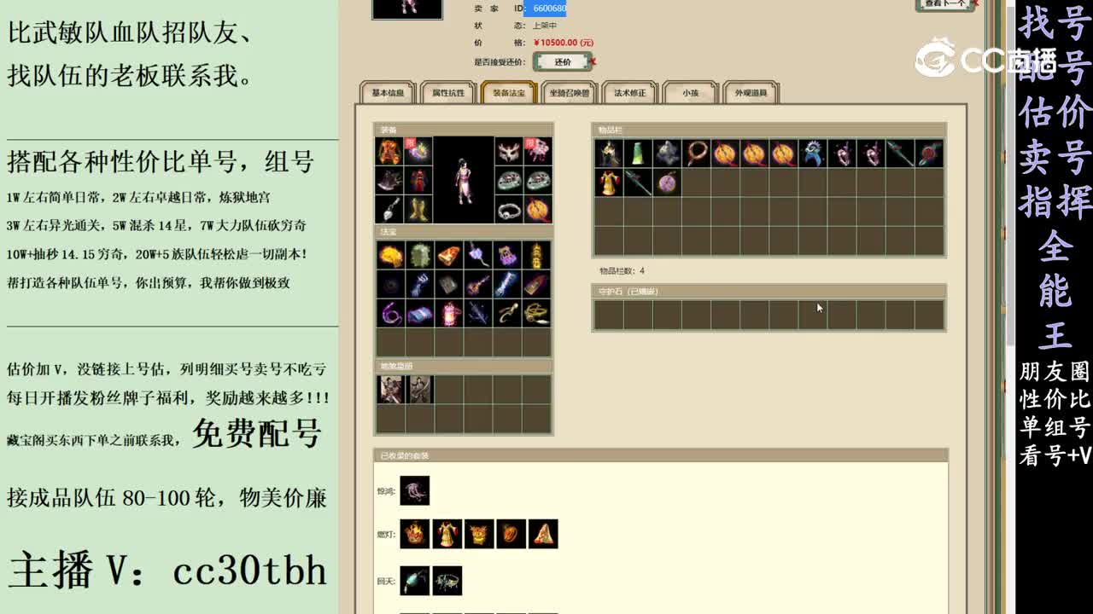Select the orange orb in equipment panel
1093x614 pixels.
(538, 209)
